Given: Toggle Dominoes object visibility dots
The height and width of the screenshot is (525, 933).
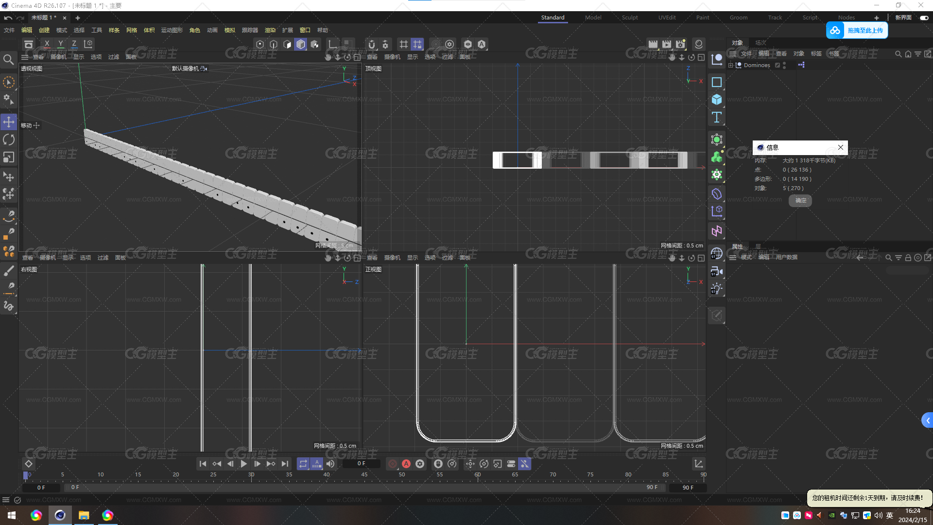Looking at the screenshot, I should [784, 65].
